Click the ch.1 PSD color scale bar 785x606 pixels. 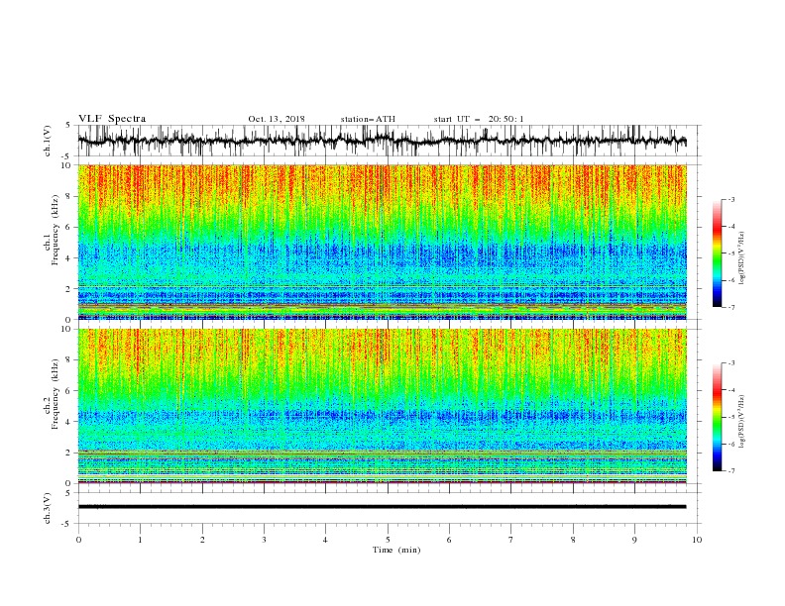click(x=718, y=253)
